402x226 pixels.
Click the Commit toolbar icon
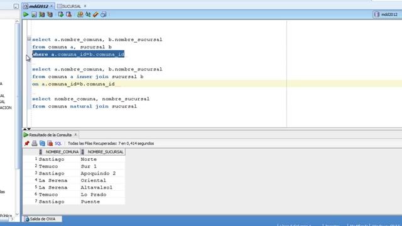pyautogui.click(x=61, y=14)
